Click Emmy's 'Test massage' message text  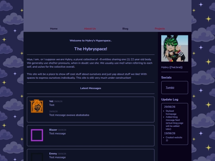(57, 157)
